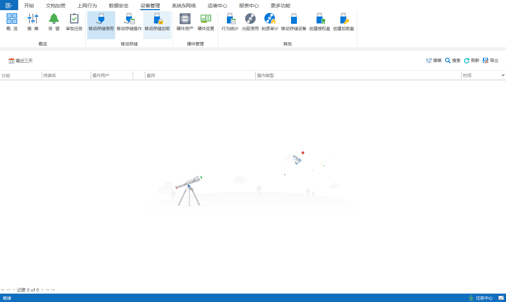Screen dimensions: 506x302
Task: Click the 设备管理 tab
Action: point(150,6)
